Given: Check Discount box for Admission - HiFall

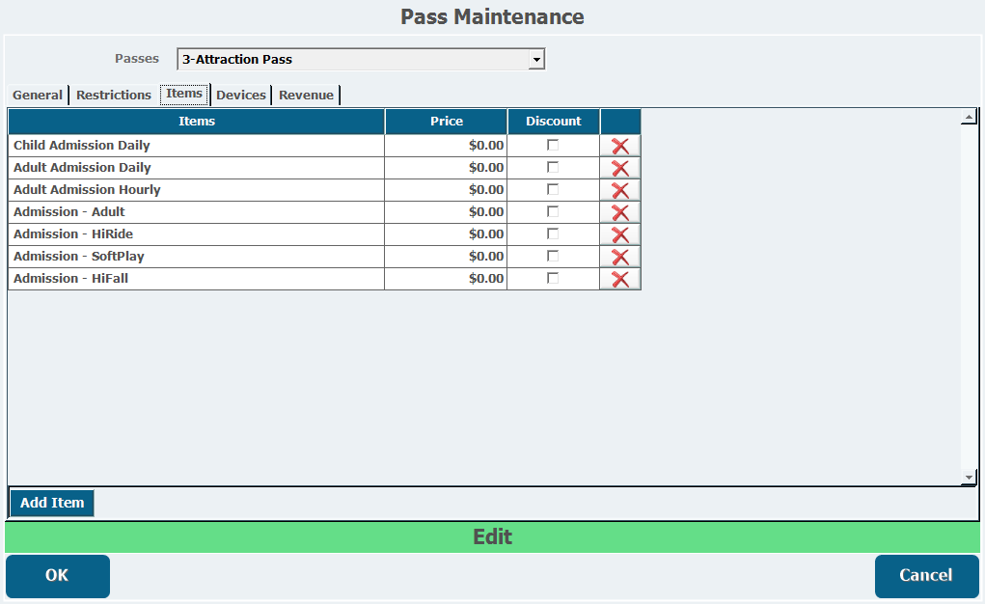Looking at the screenshot, I should (x=553, y=278).
